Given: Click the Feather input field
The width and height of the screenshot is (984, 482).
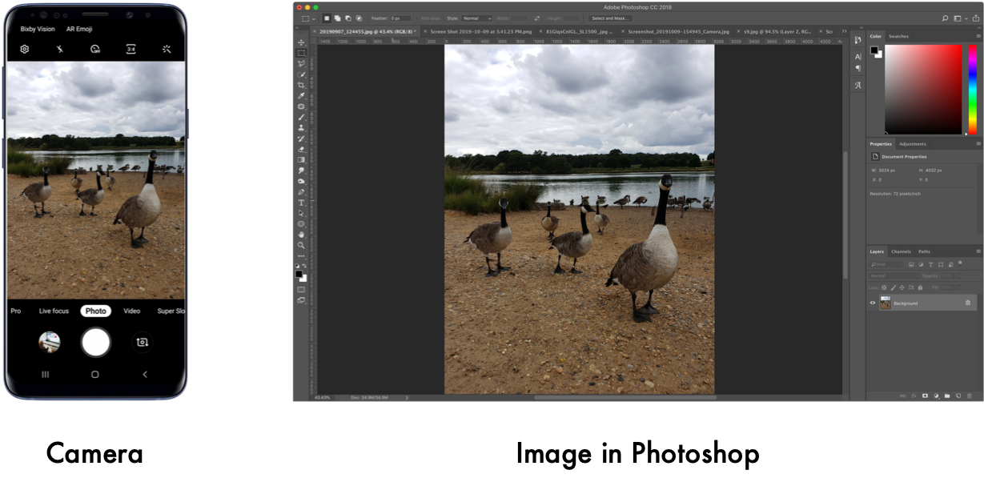Looking at the screenshot, I should (400, 18).
